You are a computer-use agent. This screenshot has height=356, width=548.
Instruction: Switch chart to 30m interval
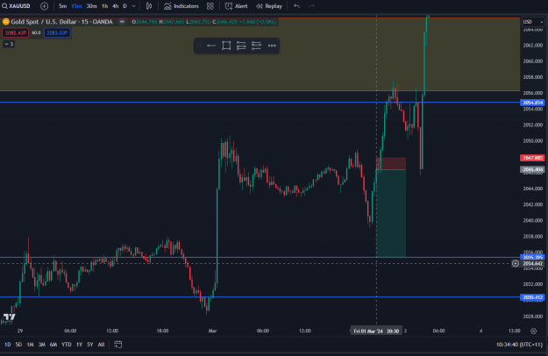click(x=91, y=6)
